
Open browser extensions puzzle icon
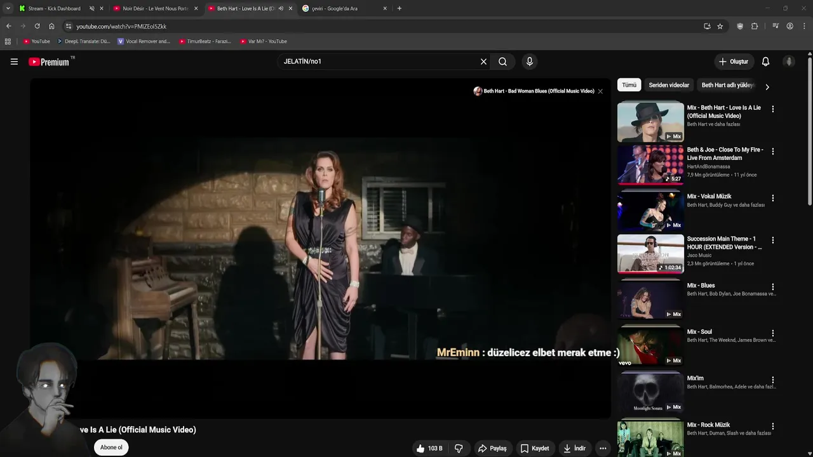pyautogui.click(x=755, y=26)
